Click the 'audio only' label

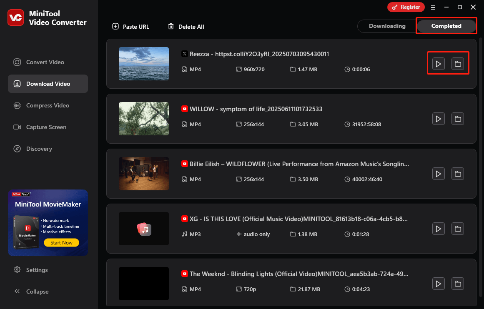(256, 234)
